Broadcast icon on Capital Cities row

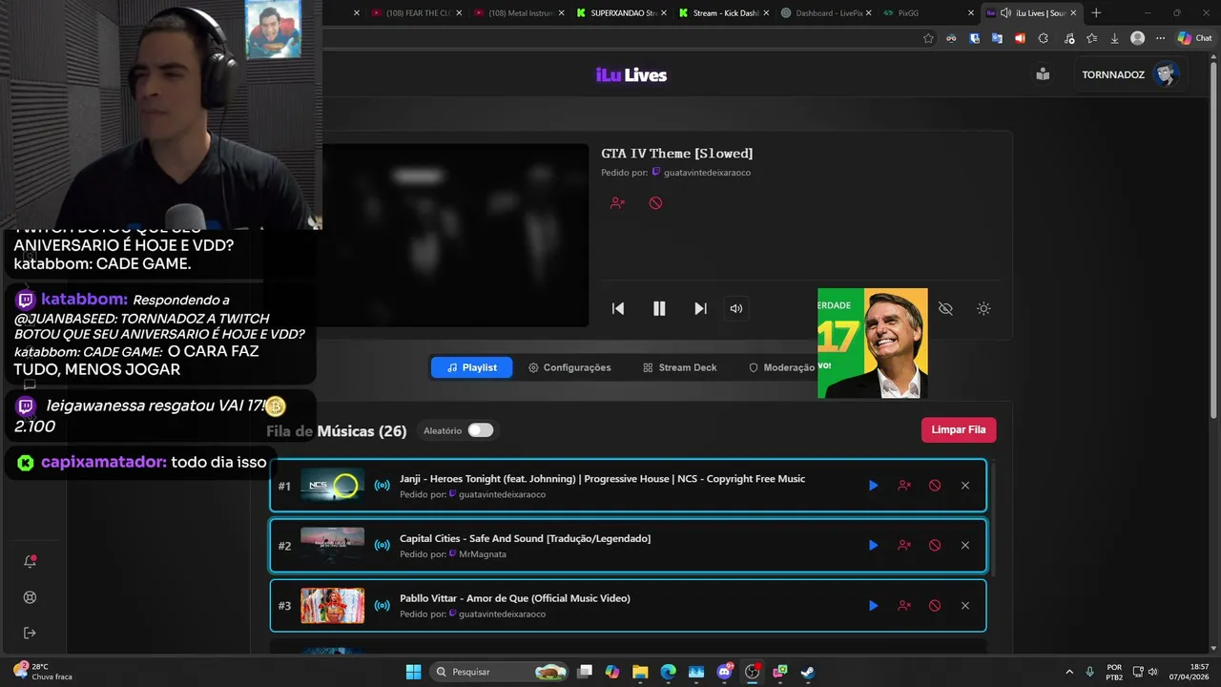pyautogui.click(x=382, y=545)
